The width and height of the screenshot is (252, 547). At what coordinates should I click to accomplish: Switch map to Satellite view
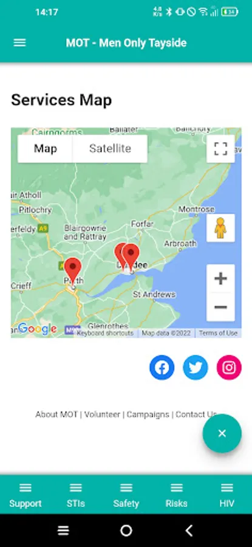110,149
